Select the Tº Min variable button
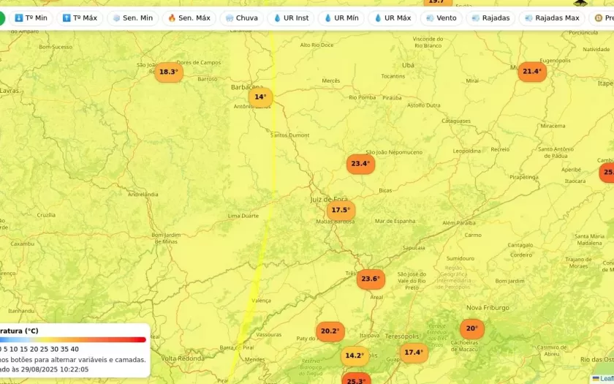This screenshot has height=384, width=614. coord(31,18)
